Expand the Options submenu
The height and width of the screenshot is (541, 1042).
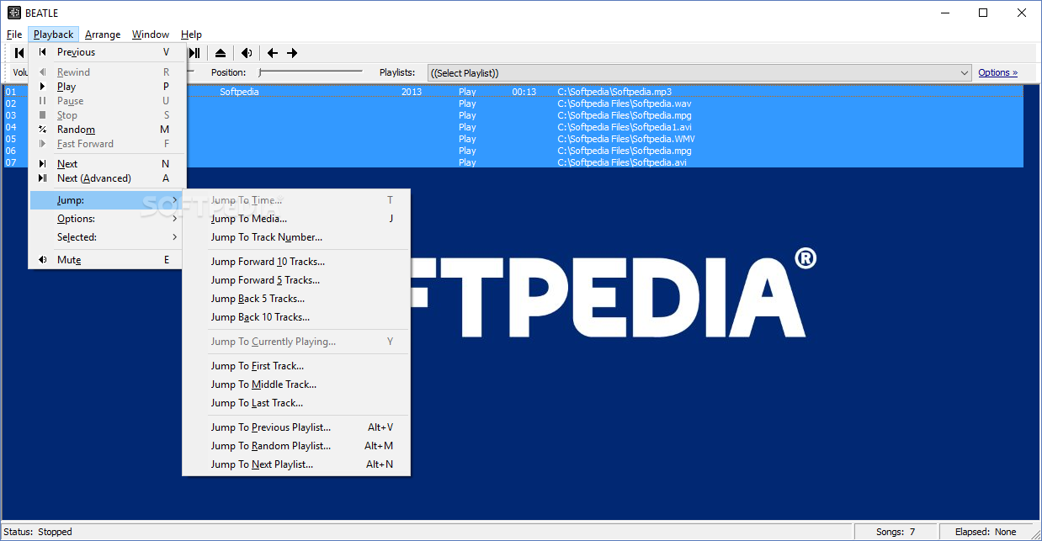[105, 219]
